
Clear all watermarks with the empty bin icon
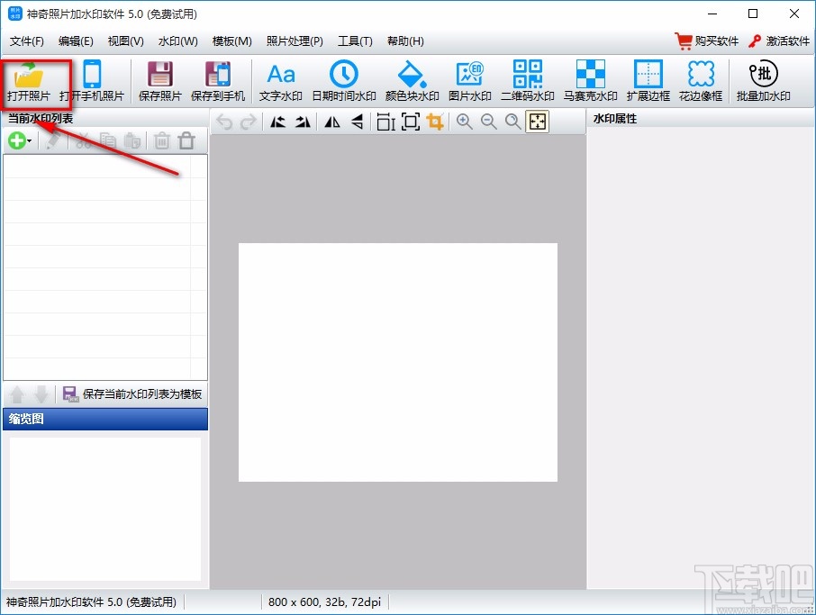click(x=186, y=140)
